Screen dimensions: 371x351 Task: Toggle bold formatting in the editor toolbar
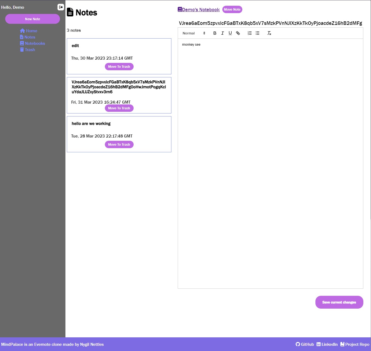tap(215, 33)
